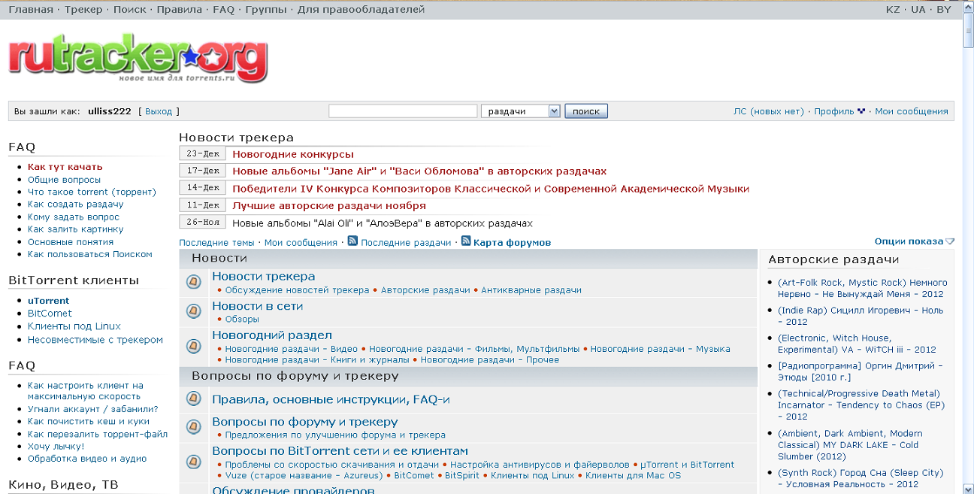Click RSS icon beside Последние раздачи
This screenshot has height=494, width=974.
click(352, 241)
